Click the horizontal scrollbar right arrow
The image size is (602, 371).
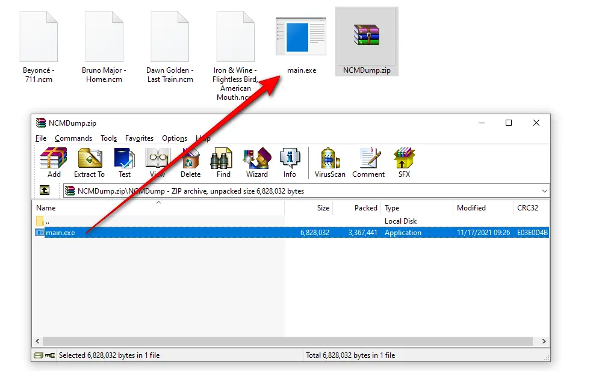coord(544,341)
